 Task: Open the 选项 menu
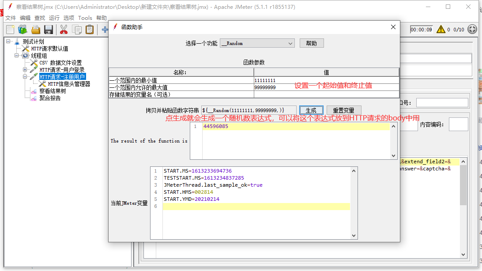click(x=68, y=18)
